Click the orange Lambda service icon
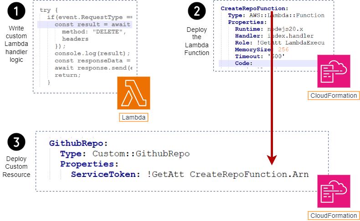The height and width of the screenshot is (221, 360). coord(134,93)
